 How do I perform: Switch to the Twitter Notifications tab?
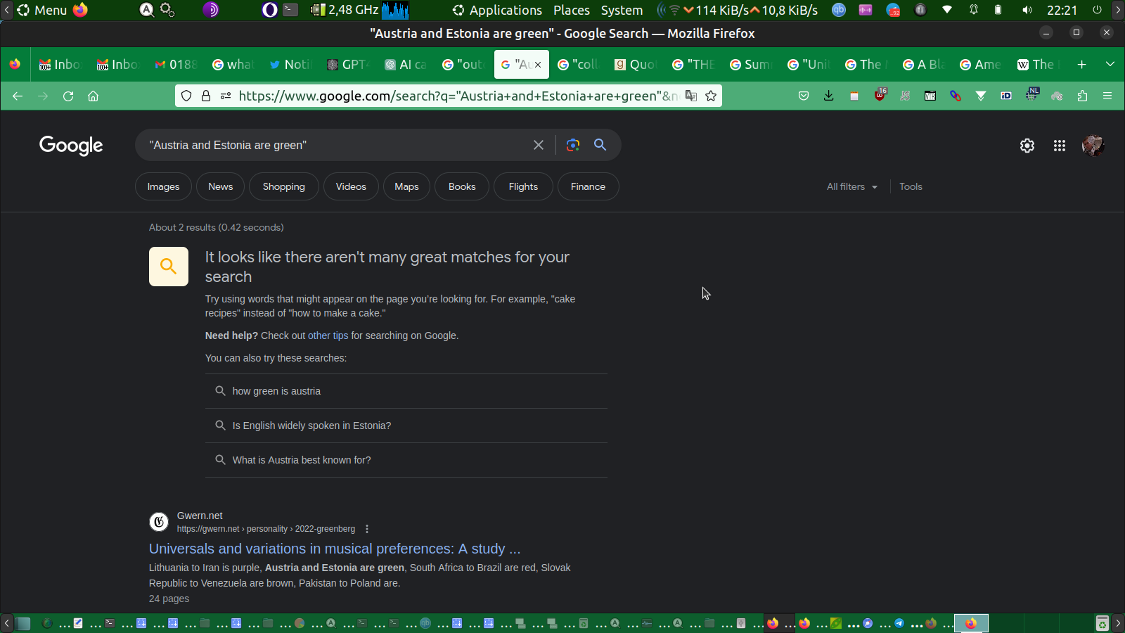pyautogui.click(x=290, y=65)
